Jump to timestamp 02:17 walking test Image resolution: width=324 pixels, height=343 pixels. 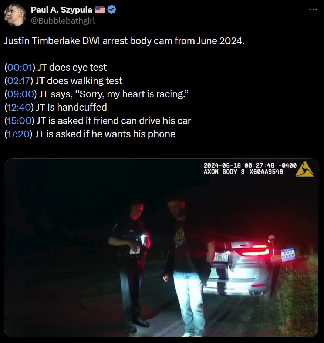coord(18,81)
